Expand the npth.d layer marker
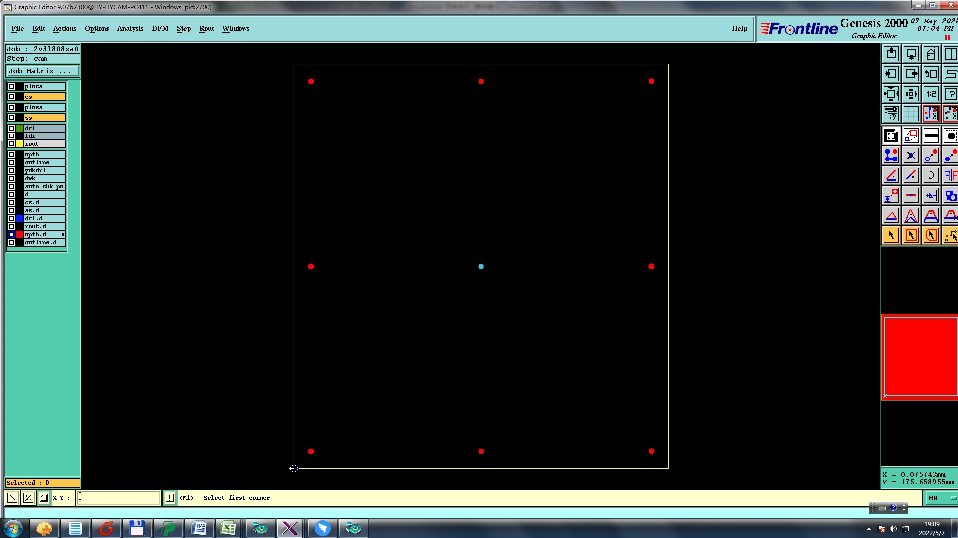The image size is (958, 538). point(63,234)
